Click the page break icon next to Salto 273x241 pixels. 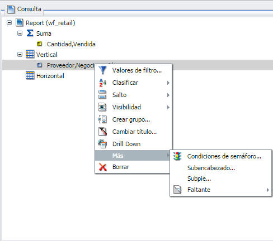(x=102, y=95)
